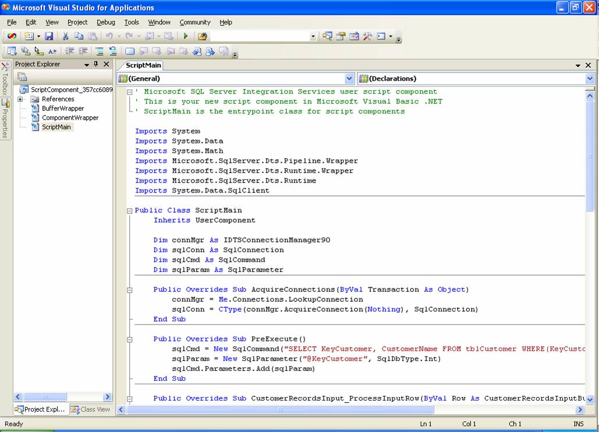The height and width of the screenshot is (432, 599).
Task: Open the Declarations dropdown in the editor
Action: (590, 78)
